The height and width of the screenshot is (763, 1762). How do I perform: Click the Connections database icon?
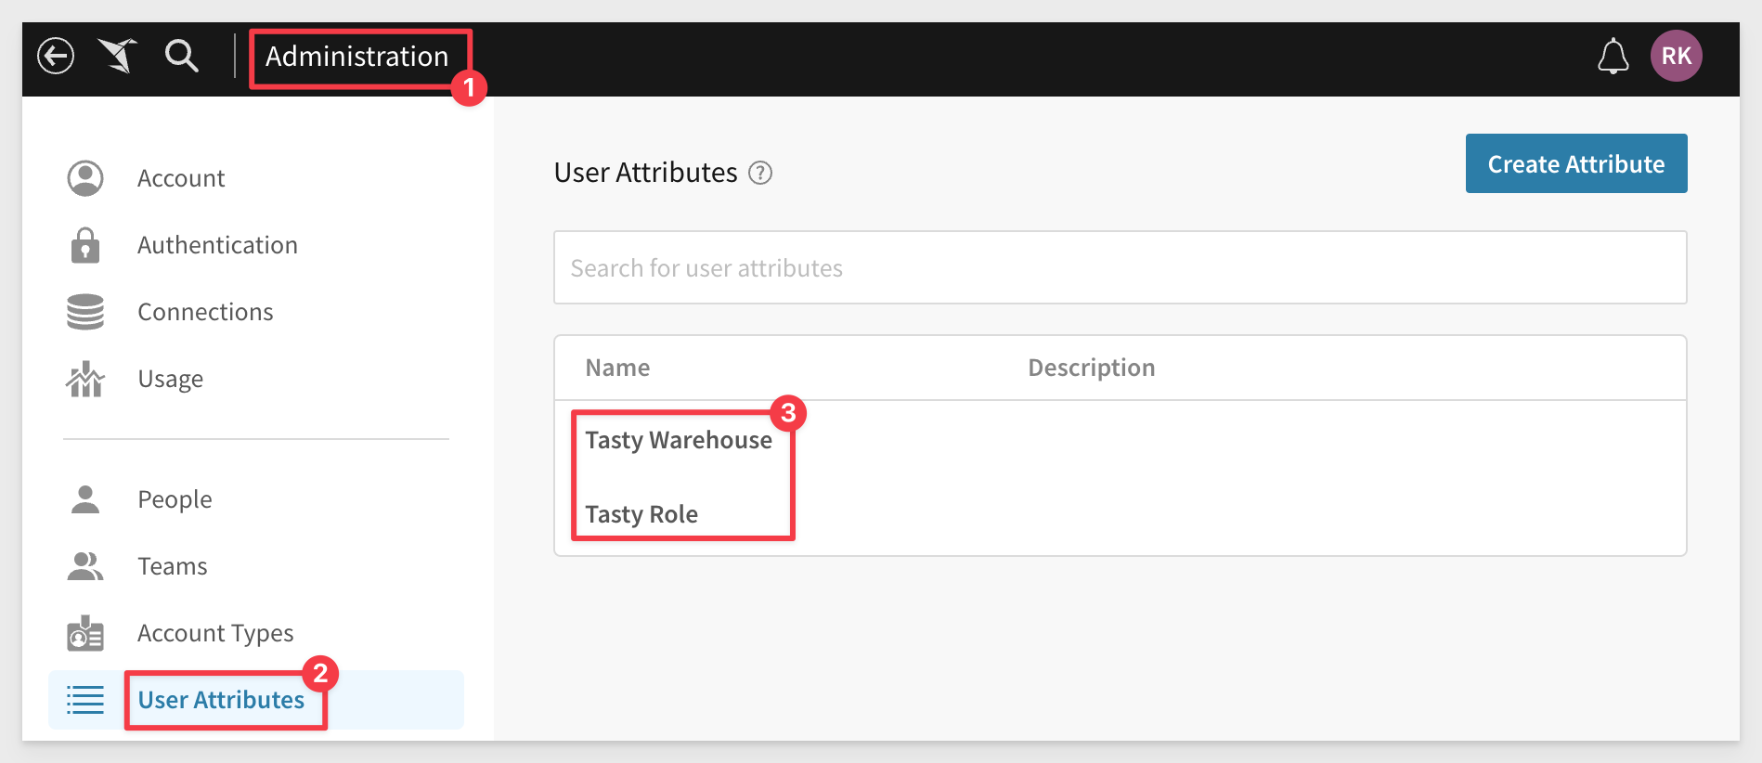[85, 312]
